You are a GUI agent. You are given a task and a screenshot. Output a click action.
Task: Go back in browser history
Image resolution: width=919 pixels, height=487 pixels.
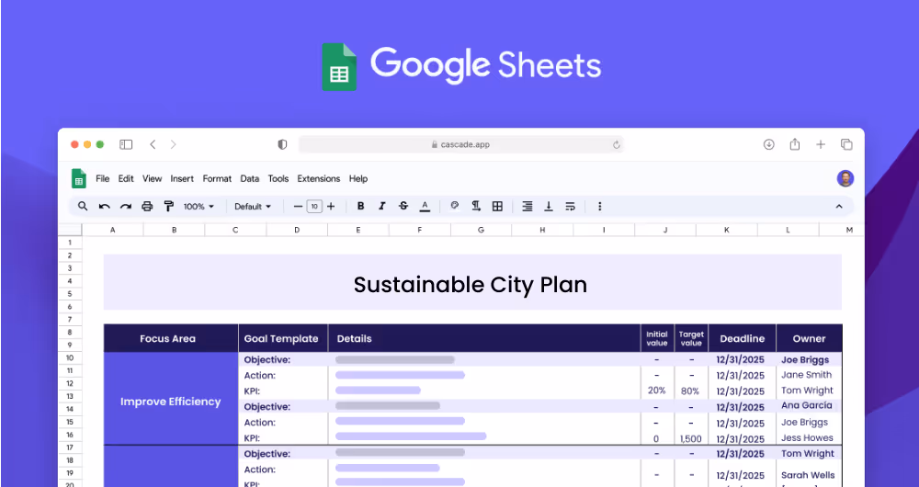coord(153,144)
